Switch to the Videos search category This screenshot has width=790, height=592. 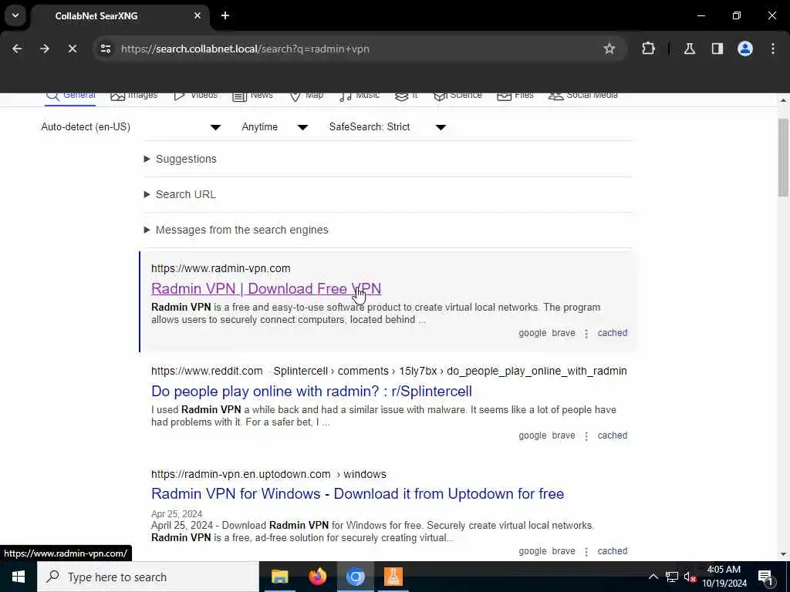[195, 96]
